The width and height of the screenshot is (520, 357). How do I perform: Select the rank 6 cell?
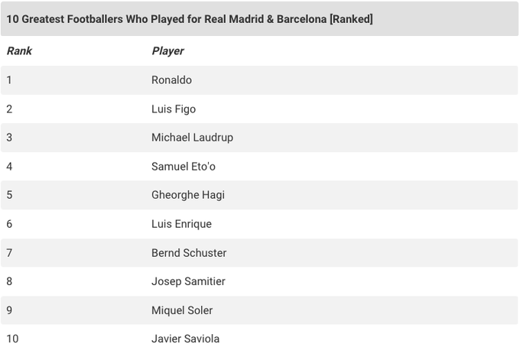pyautogui.click(x=9, y=224)
